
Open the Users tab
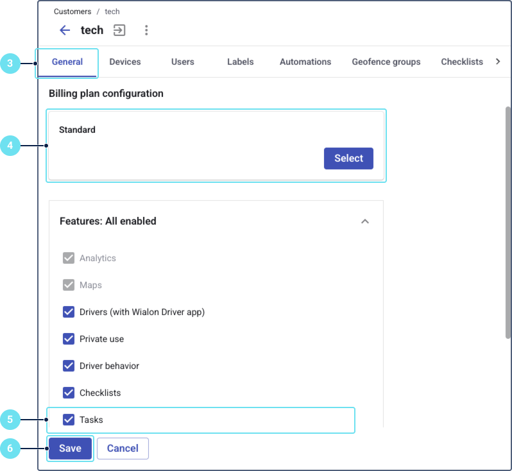(x=183, y=62)
